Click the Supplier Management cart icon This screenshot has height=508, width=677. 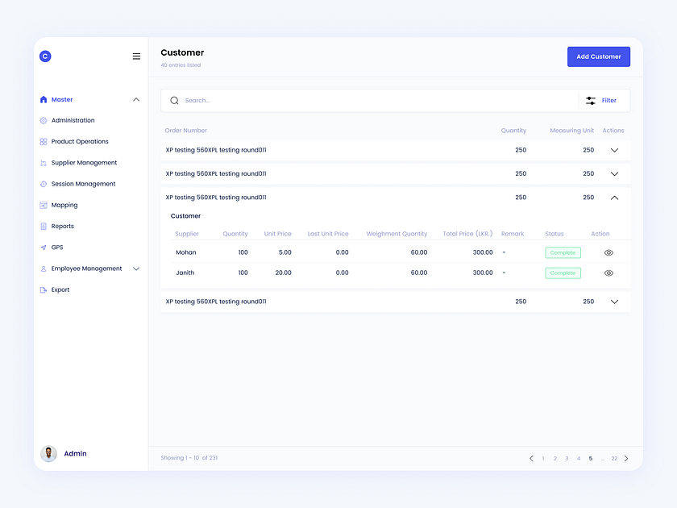click(44, 163)
